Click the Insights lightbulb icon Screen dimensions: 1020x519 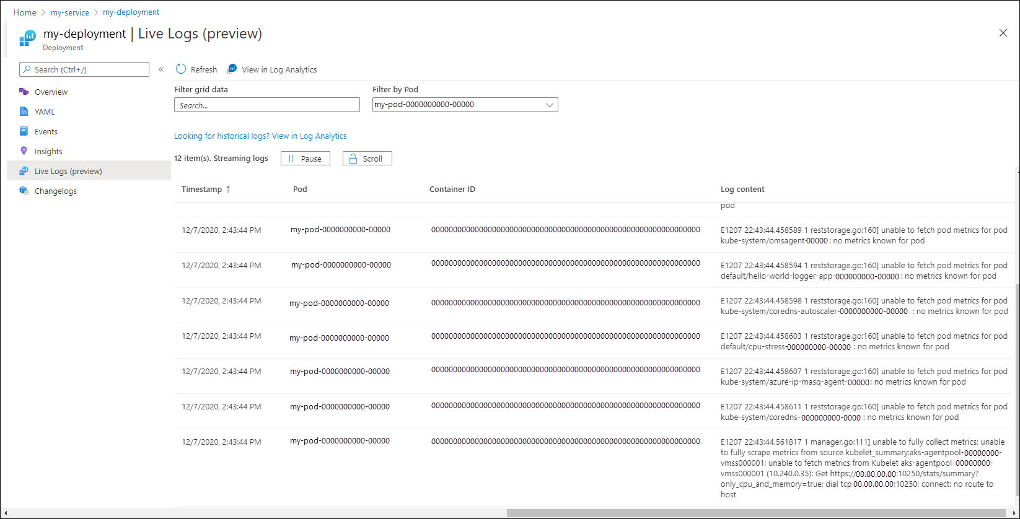click(24, 150)
